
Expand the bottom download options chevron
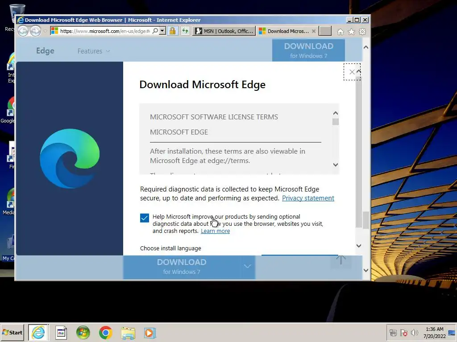pos(247,267)
